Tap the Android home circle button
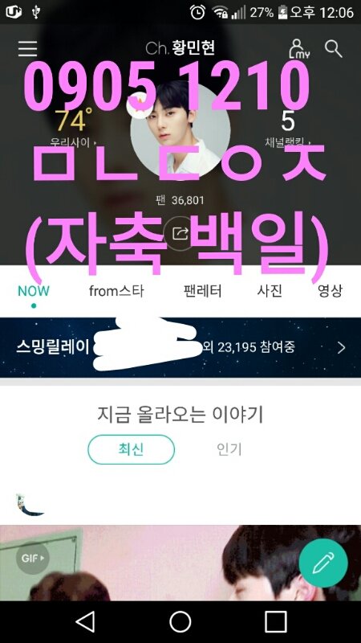This screenshot has width=361, height=643. pos(180,622)
